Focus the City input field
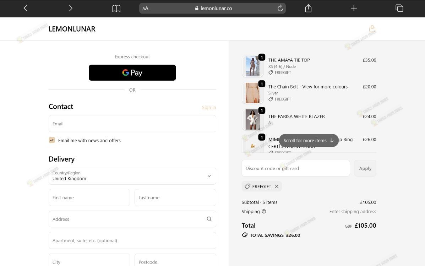 [x=89, y=260]
